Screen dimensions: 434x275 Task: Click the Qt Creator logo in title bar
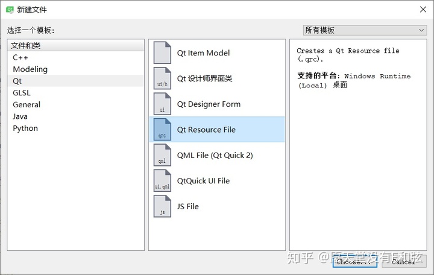point(10,10)
